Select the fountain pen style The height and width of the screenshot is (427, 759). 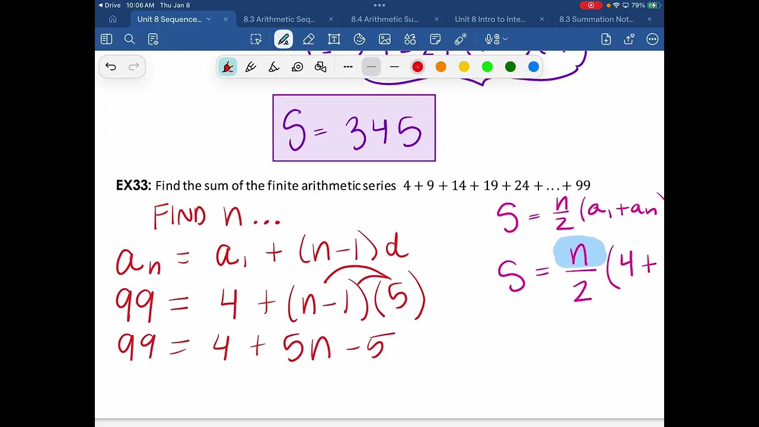point(228,67)
